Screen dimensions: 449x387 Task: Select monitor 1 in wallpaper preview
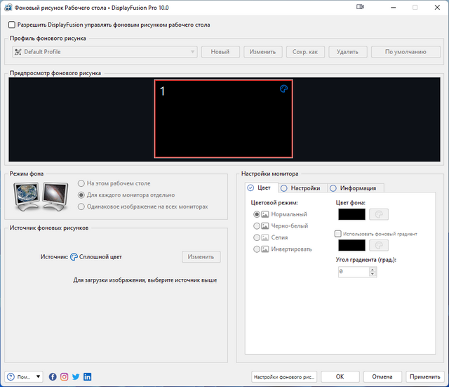click(223, 118)
